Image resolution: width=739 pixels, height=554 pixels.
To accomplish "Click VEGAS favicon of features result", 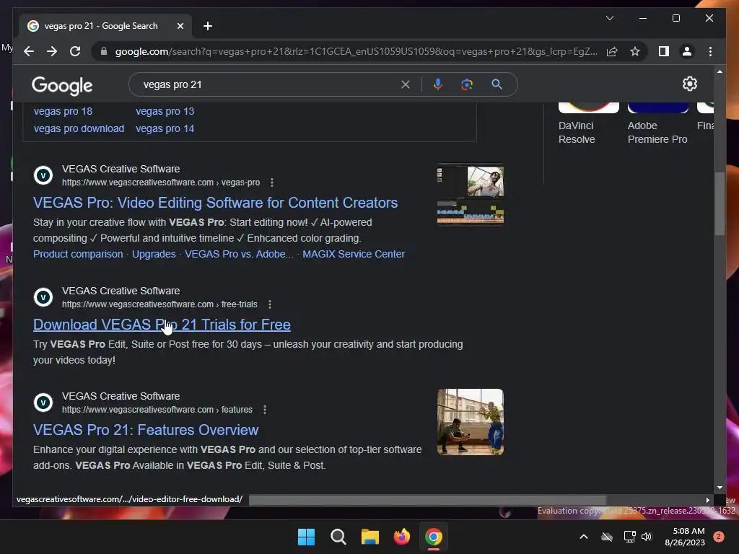I will [43, 403].
